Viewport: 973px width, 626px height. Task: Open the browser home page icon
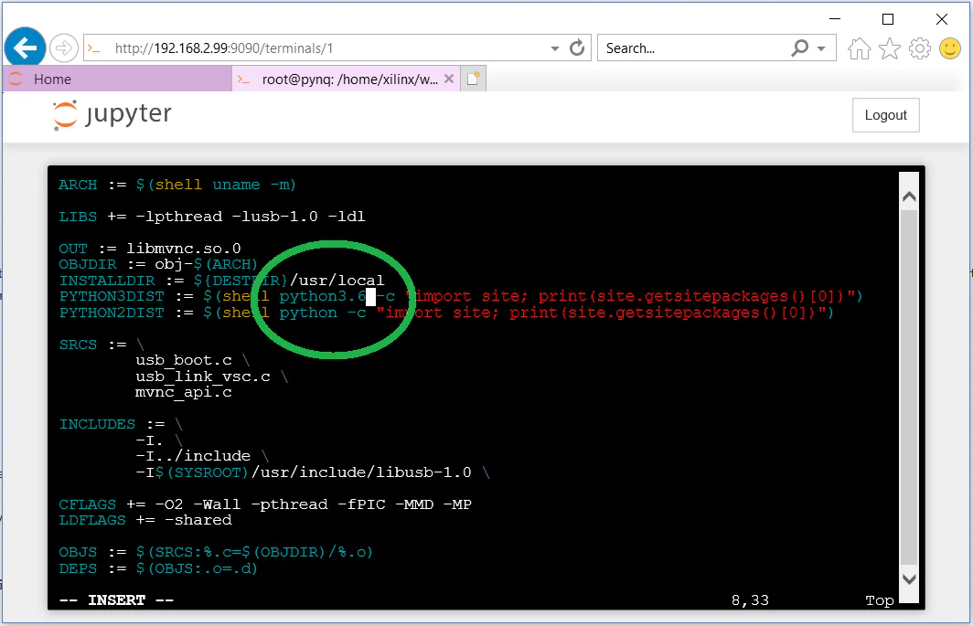859,48
